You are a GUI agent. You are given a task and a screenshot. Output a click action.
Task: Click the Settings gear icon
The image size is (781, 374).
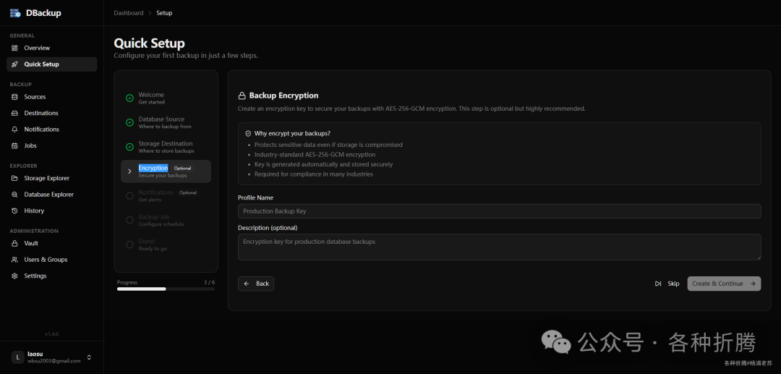(14, 276)
